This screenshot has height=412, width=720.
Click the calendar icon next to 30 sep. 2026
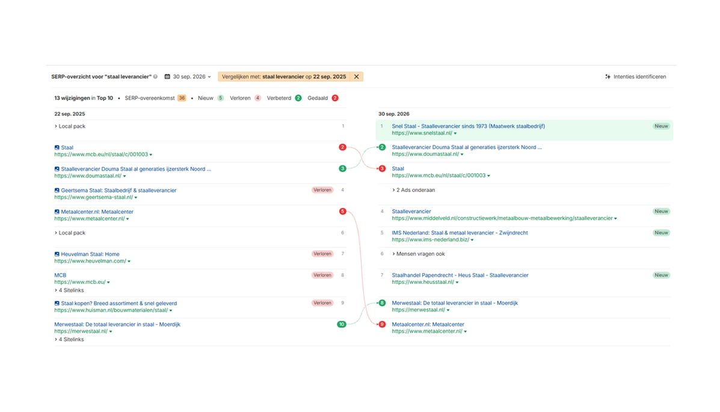coord(167,77)
